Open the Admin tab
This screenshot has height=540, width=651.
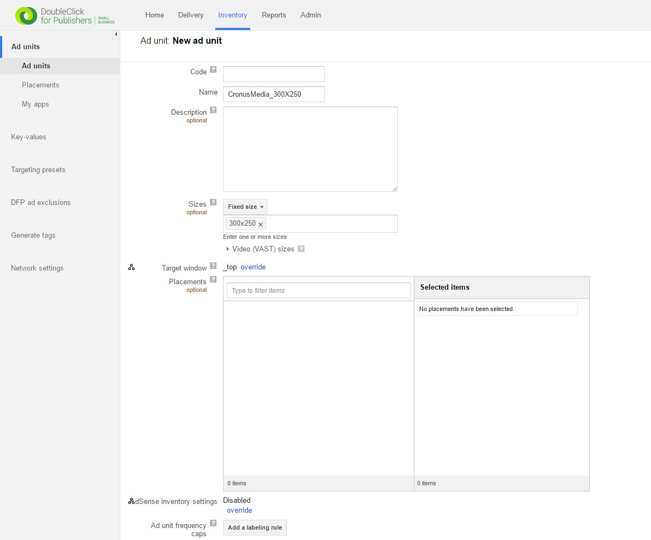(x=310, y=15)
